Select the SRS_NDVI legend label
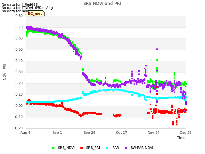Screen dimensions: 205x154 tap(66, 148)
